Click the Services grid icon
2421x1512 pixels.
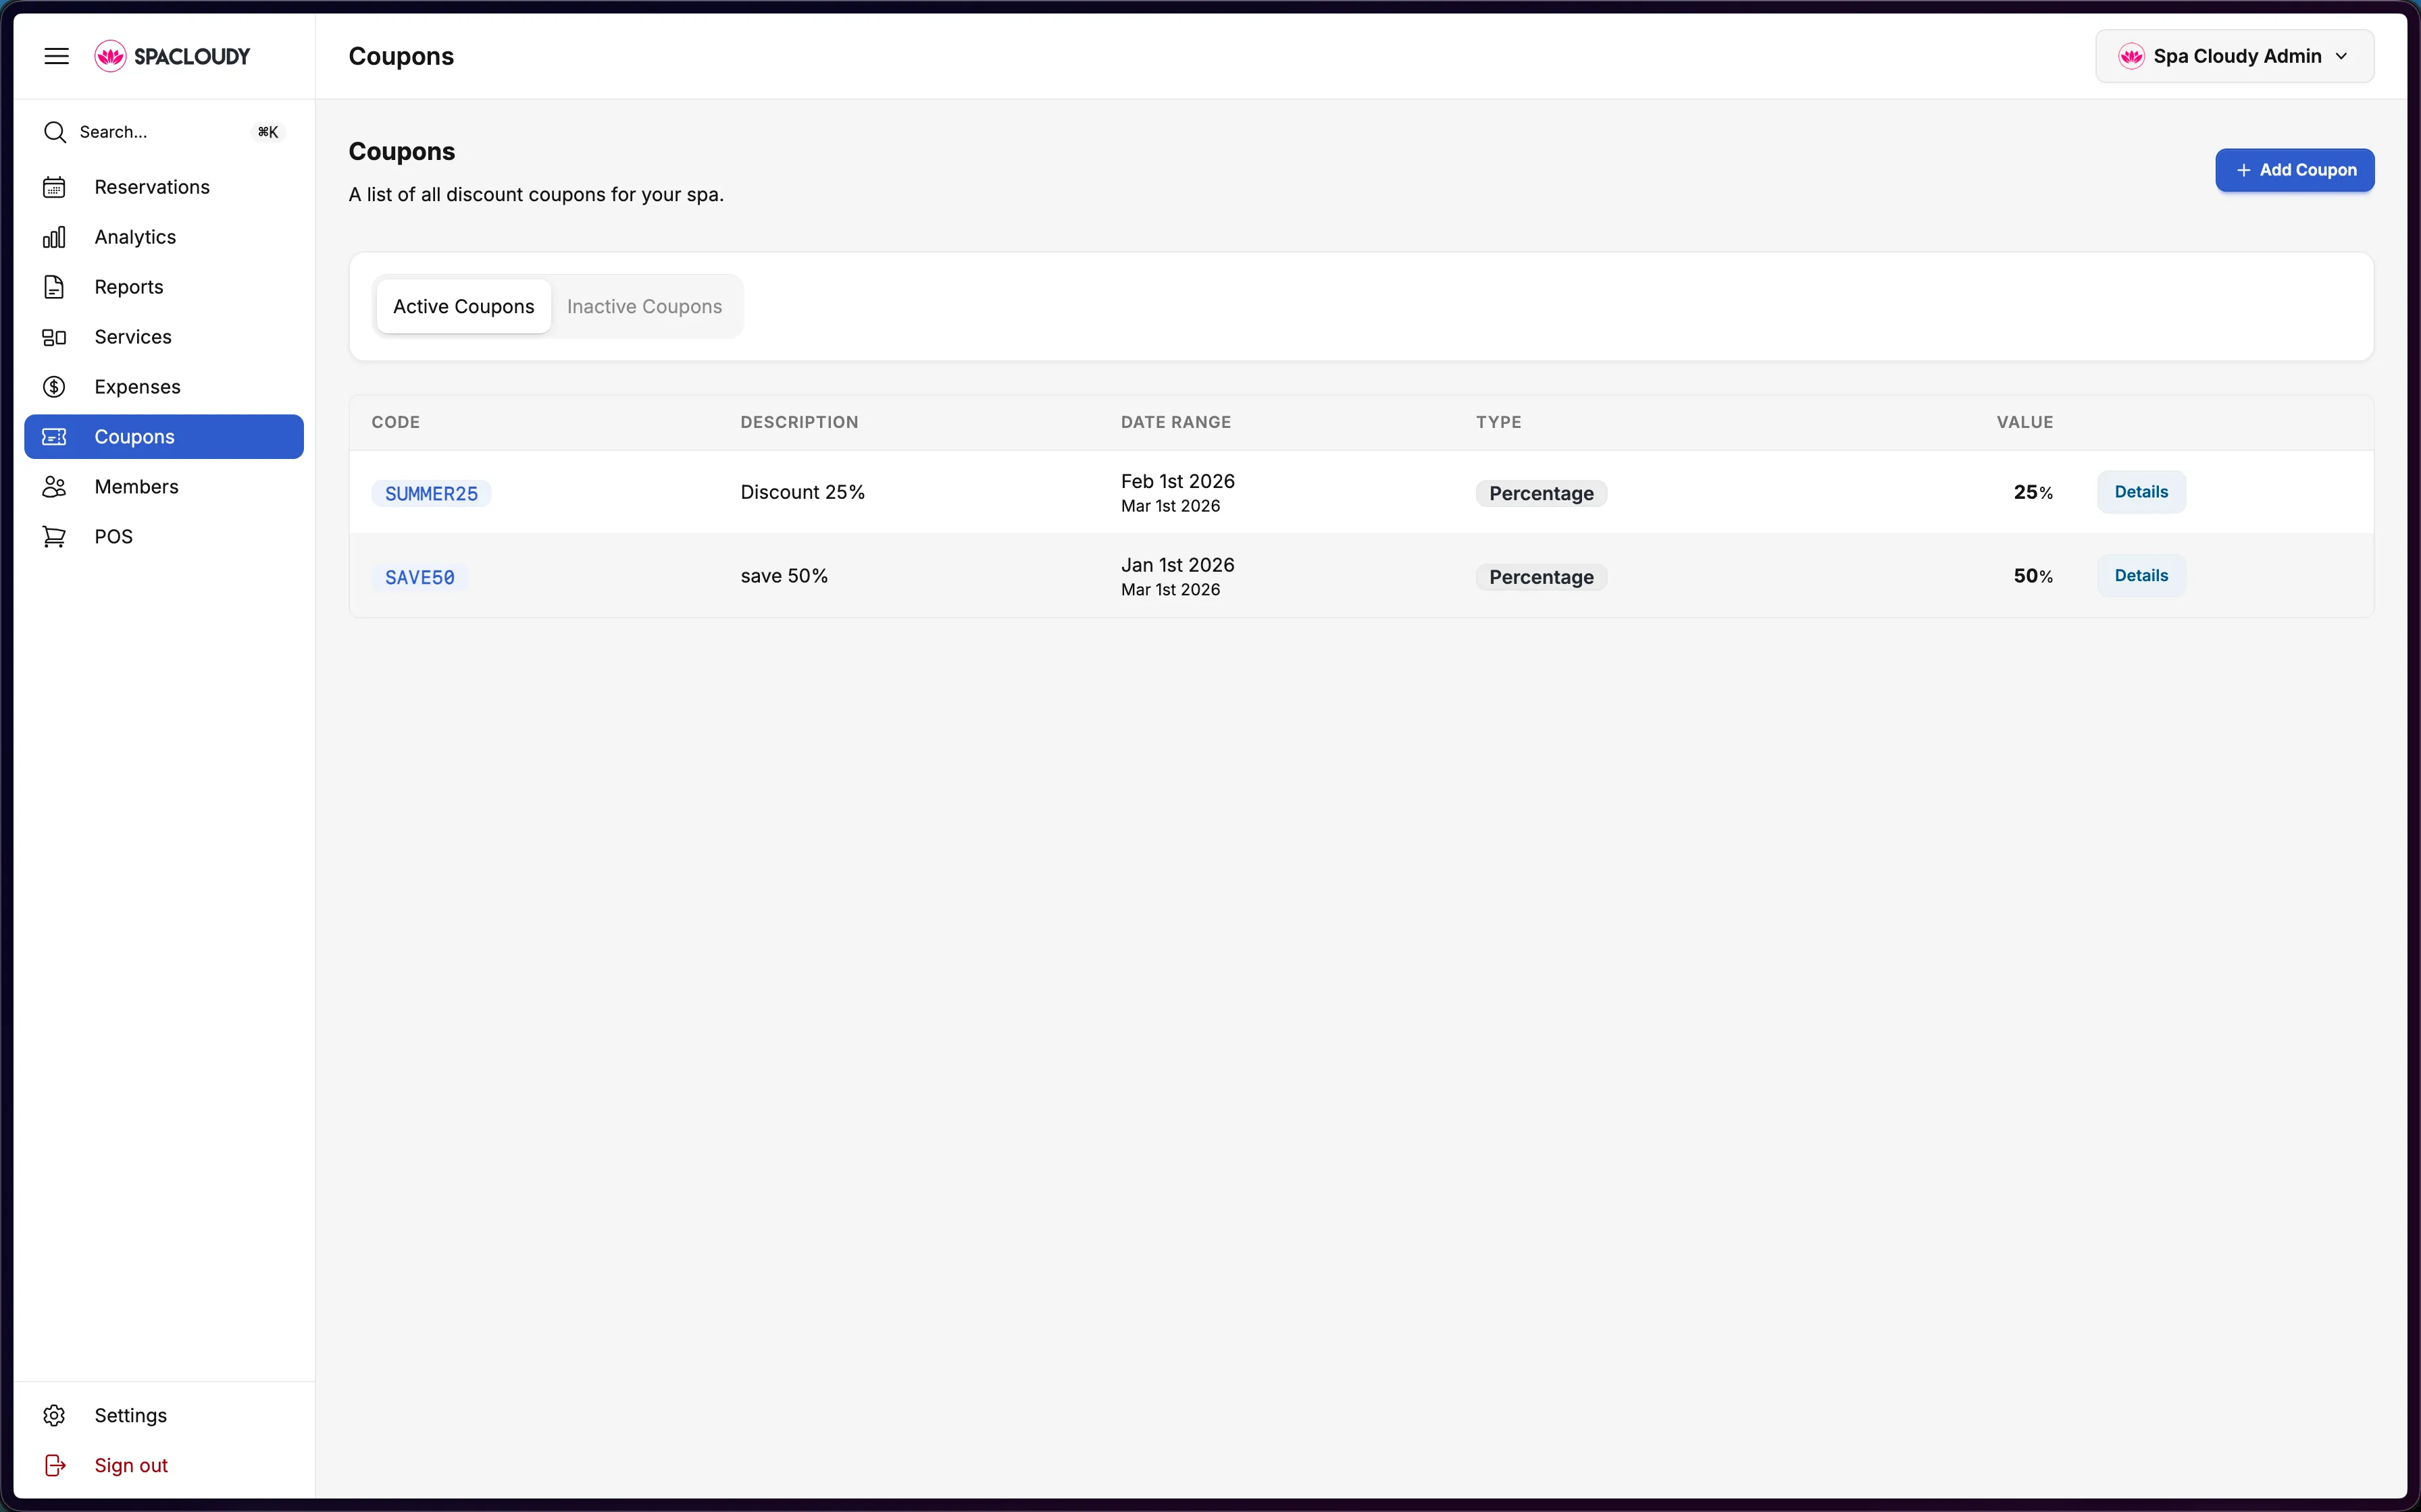[54, 337]
